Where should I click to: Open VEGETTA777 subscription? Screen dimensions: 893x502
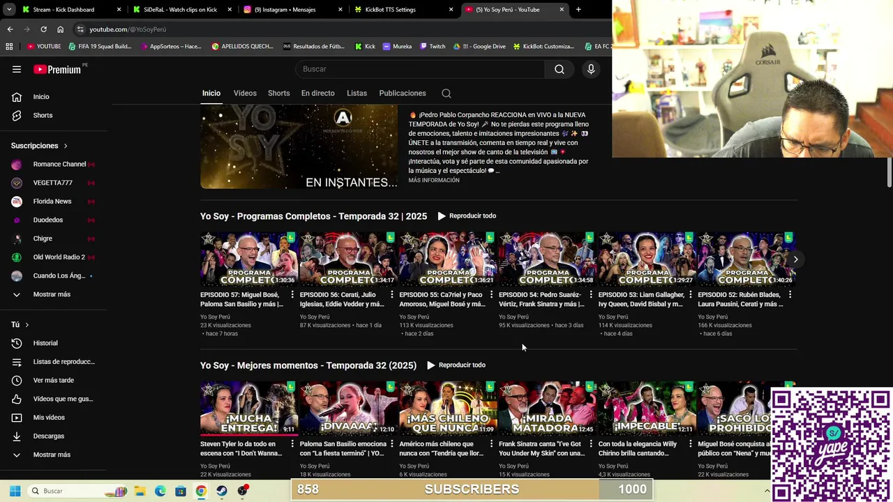pos(53,183)
